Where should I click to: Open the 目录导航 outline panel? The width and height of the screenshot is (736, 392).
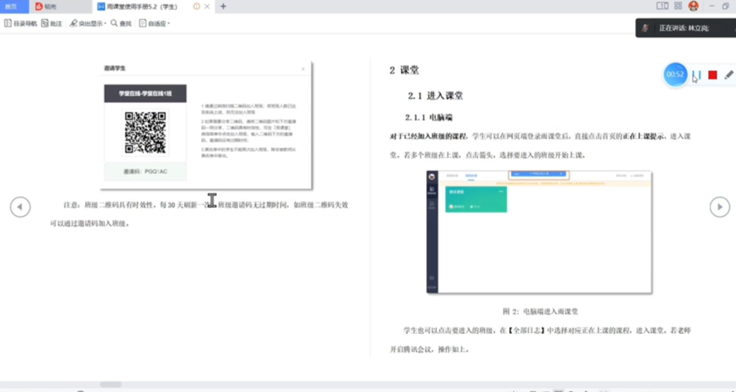pos(20,23)
